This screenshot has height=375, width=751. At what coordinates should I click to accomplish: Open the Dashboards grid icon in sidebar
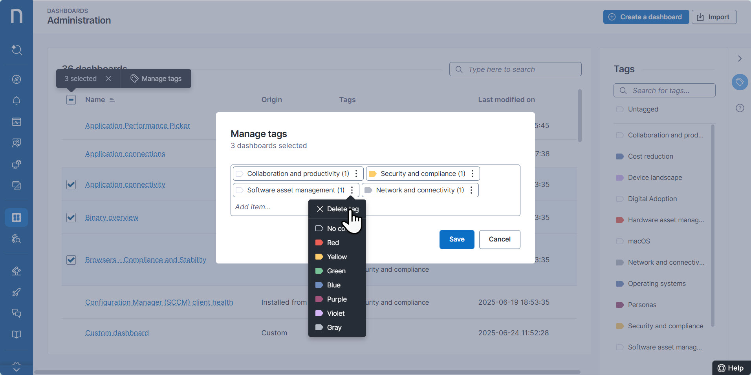pyautogui.click(x=16, y=217)
